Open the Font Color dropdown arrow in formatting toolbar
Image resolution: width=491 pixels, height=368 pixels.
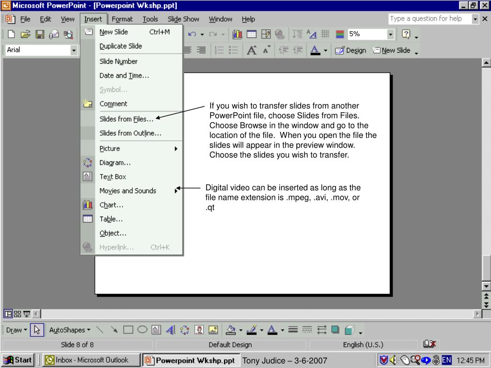(326, 50)
